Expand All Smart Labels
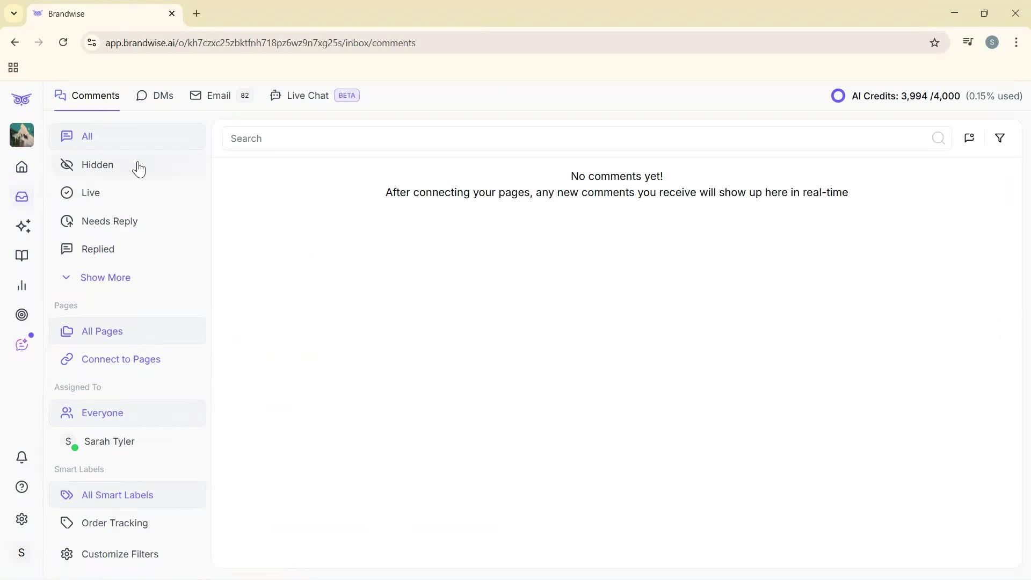Viewport: 1031px width, 580px height. coord(117,495)
